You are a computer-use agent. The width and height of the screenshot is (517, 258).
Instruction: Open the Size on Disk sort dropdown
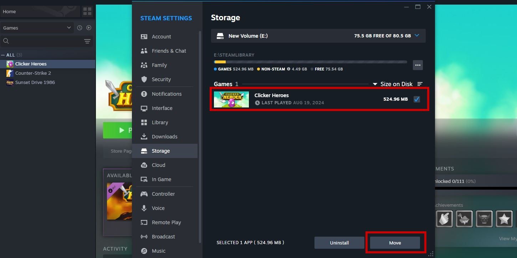(x=393, y=84)
